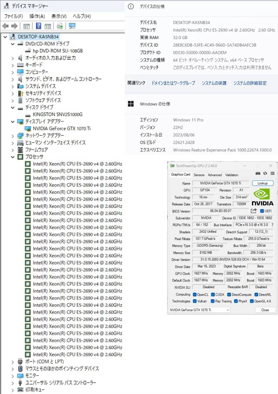Collapse the ディスプレイ アダプター node
This screenshot has width=278, height=394.
(13, 121)
